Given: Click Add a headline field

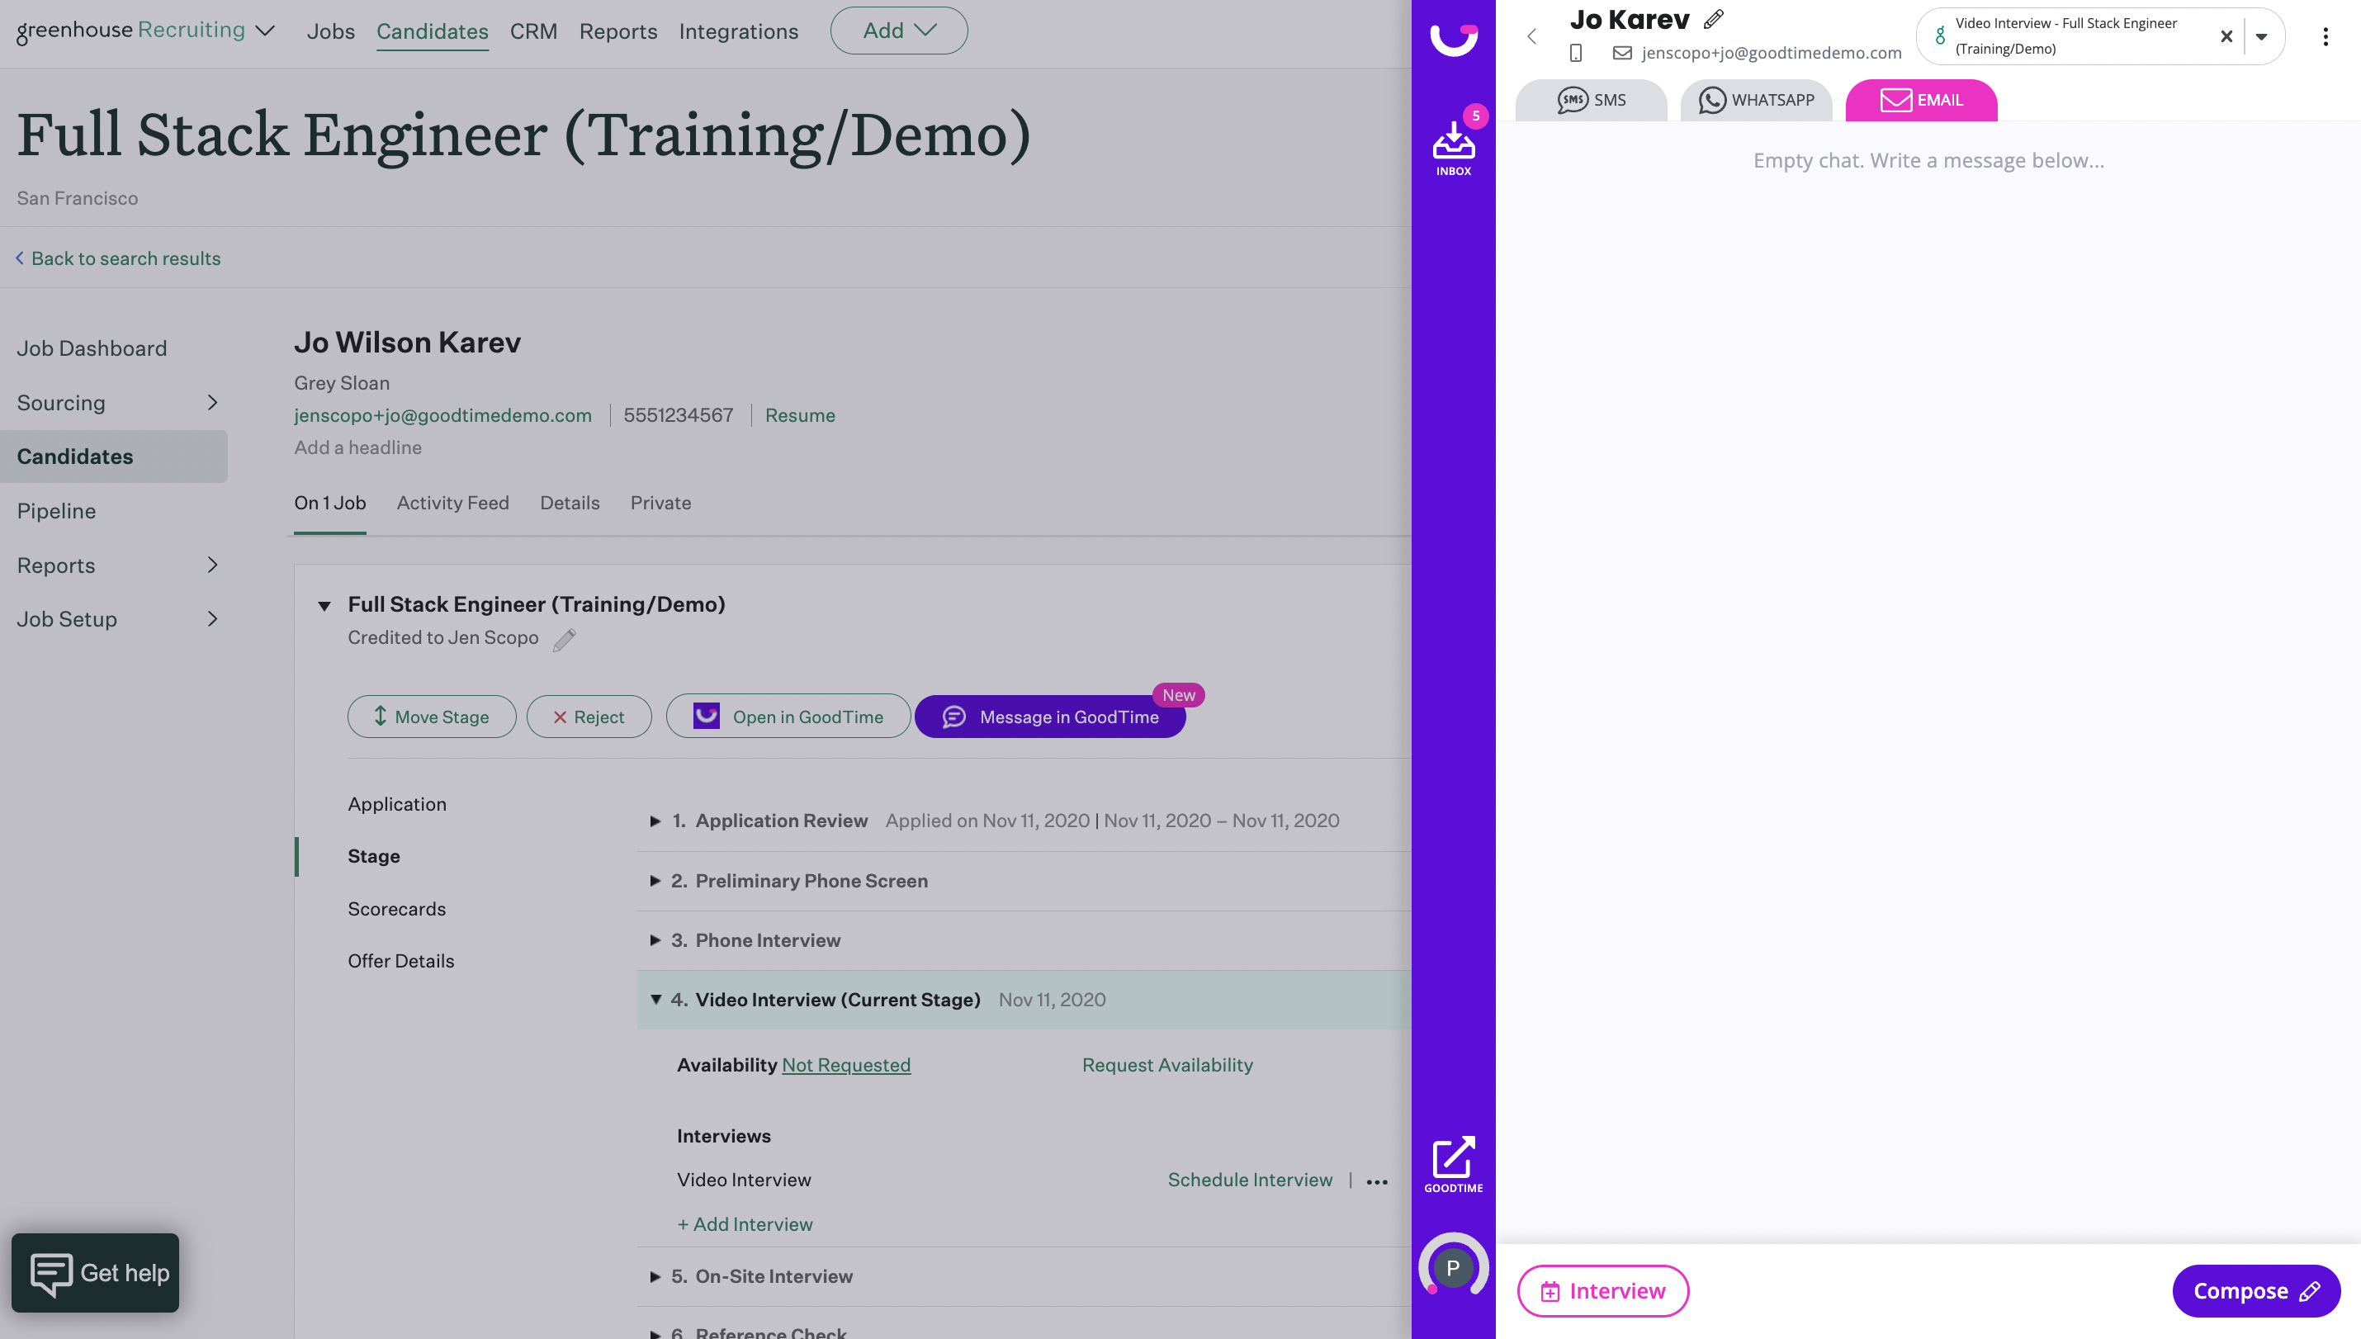Looking at the screenshot, I should pos(357,448).
